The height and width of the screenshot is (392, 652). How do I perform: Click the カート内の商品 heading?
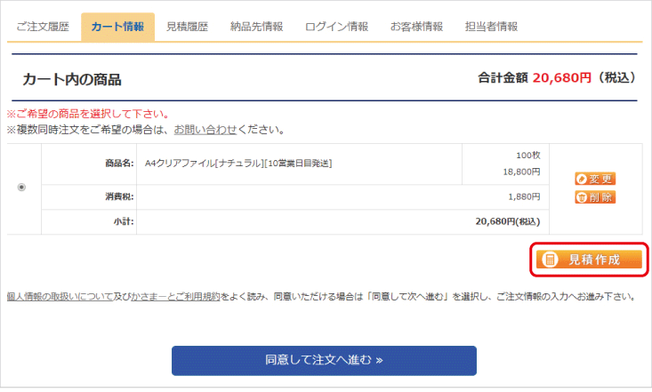(x=72, y=80)
